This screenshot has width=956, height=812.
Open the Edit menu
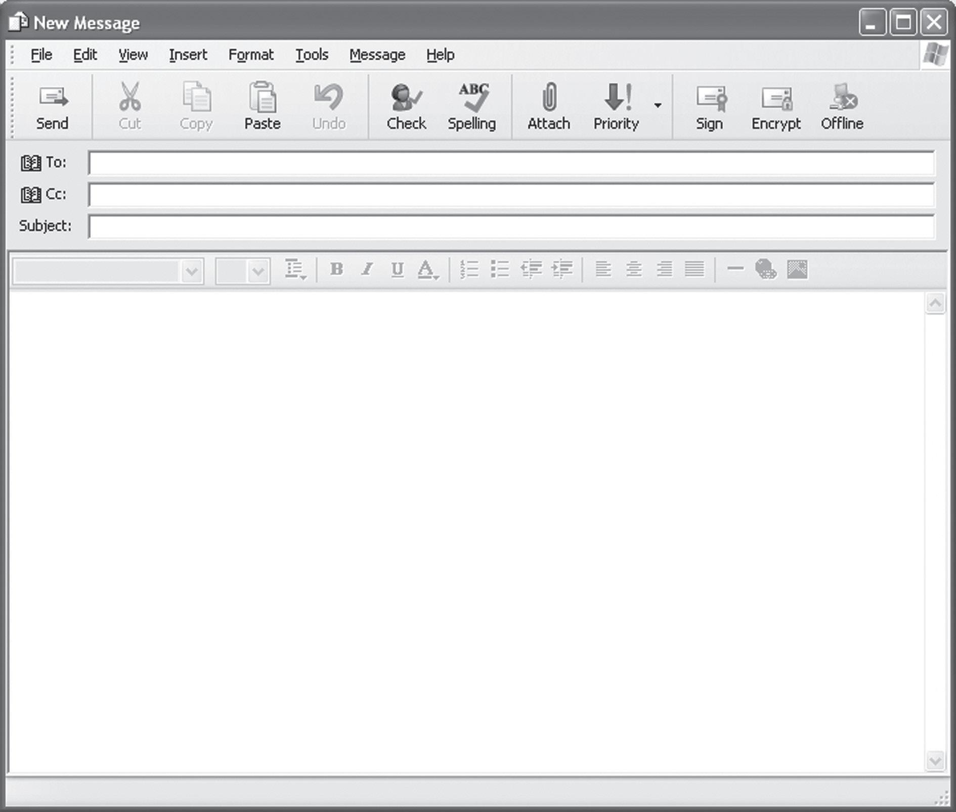(x=85, y=55)
